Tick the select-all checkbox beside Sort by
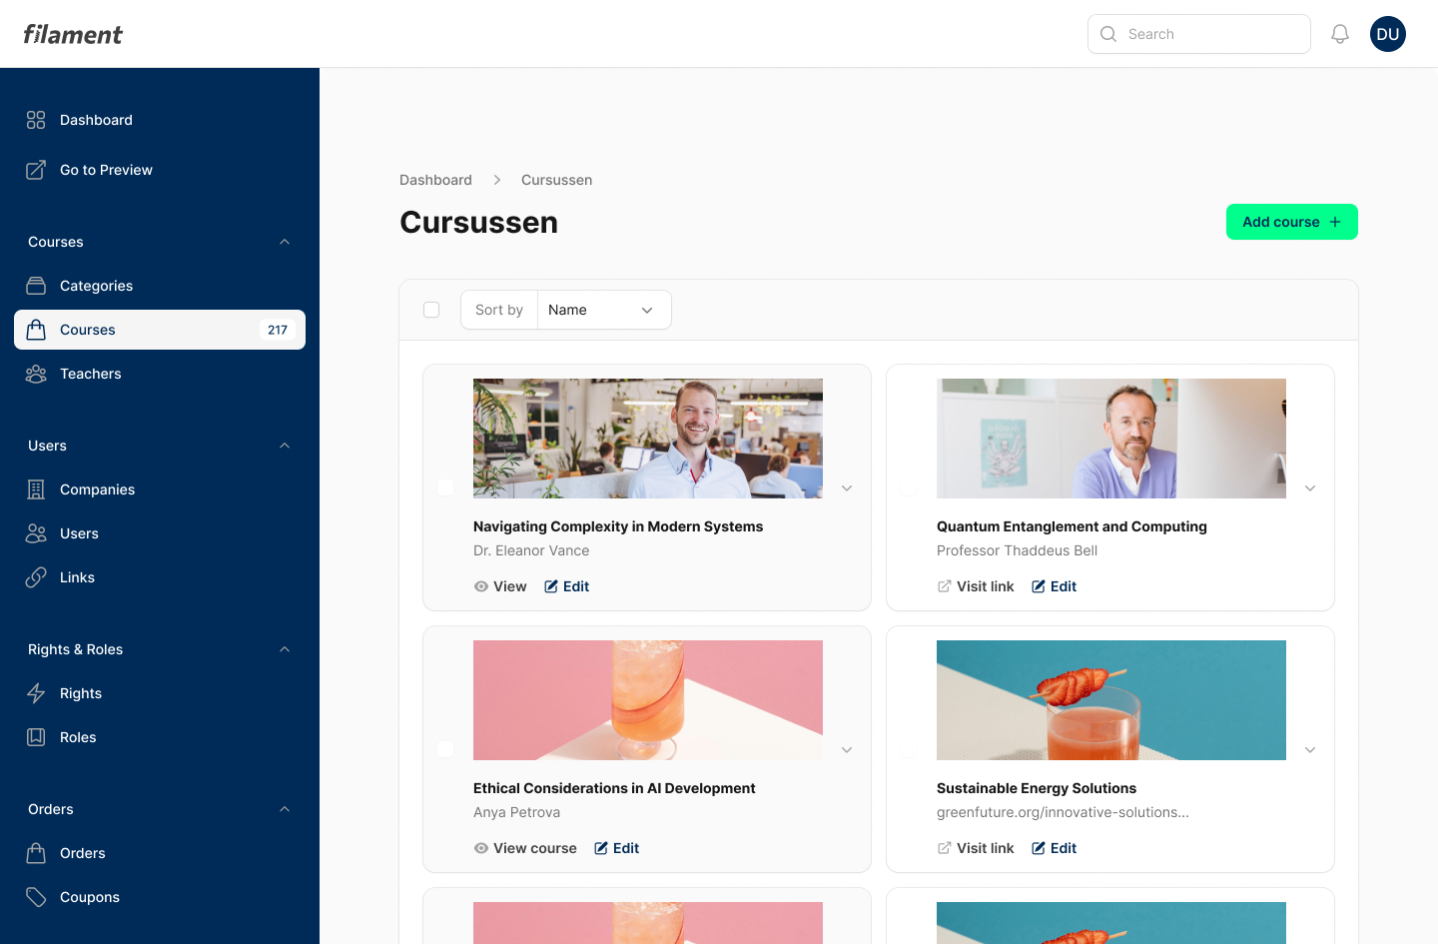Screen dimensions: 1438x944 (x=431, y=310)
